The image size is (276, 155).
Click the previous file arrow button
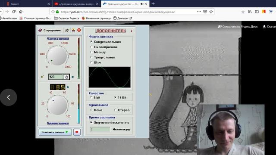[x=9, y=97]
